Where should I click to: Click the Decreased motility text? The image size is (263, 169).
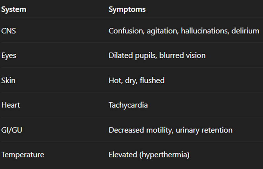coord(139,130)
